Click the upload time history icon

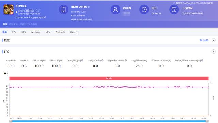(174, 9)
